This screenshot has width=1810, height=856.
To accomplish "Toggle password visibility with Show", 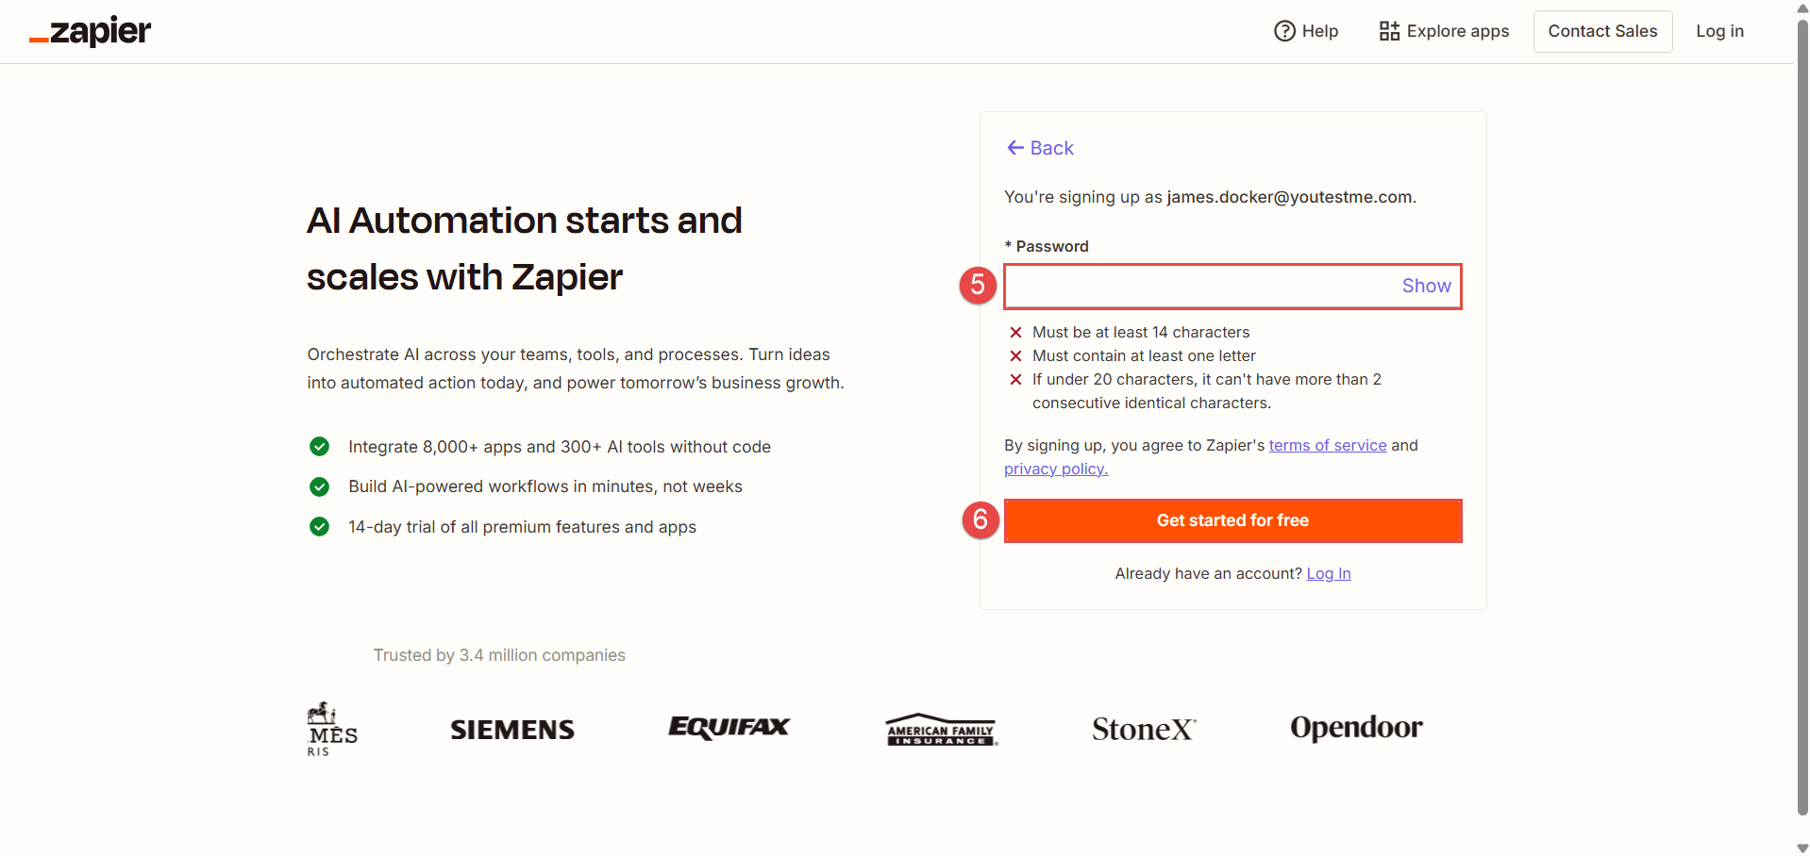I will click(1426, 286).
